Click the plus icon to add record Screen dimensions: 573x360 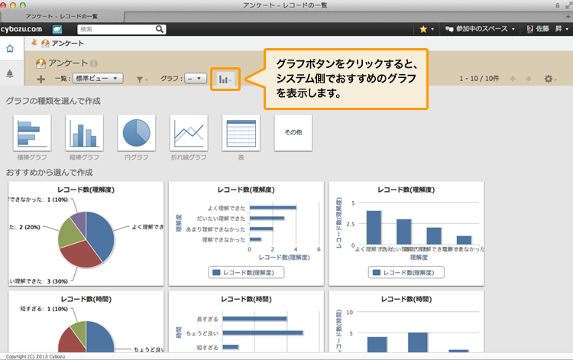coord(40,79)
